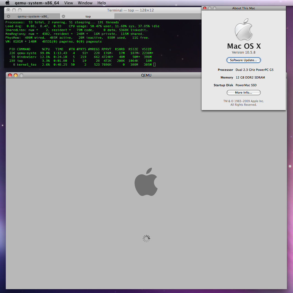Screen dimensions: 293x293
Task: Click the boot spinner in QEMU window
Action: point(146,239)
